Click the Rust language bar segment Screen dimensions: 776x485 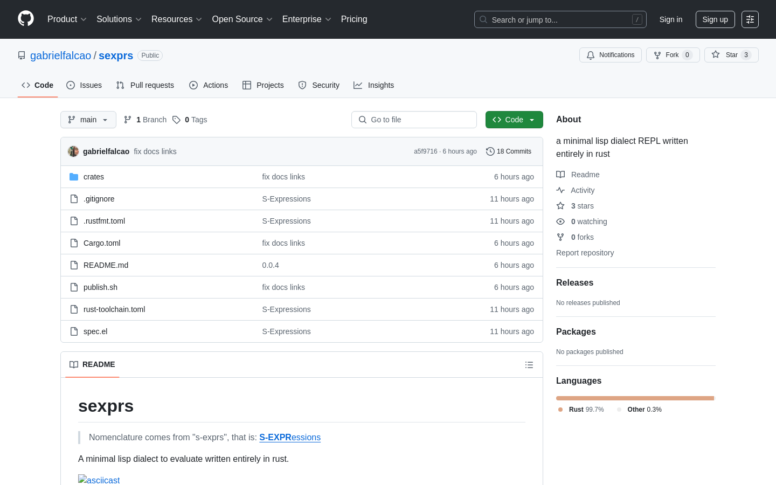(x=635, y=398)
